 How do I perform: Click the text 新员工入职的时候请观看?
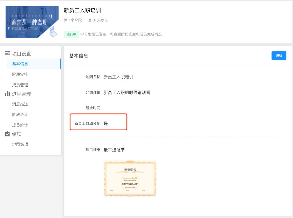point(127,92)
